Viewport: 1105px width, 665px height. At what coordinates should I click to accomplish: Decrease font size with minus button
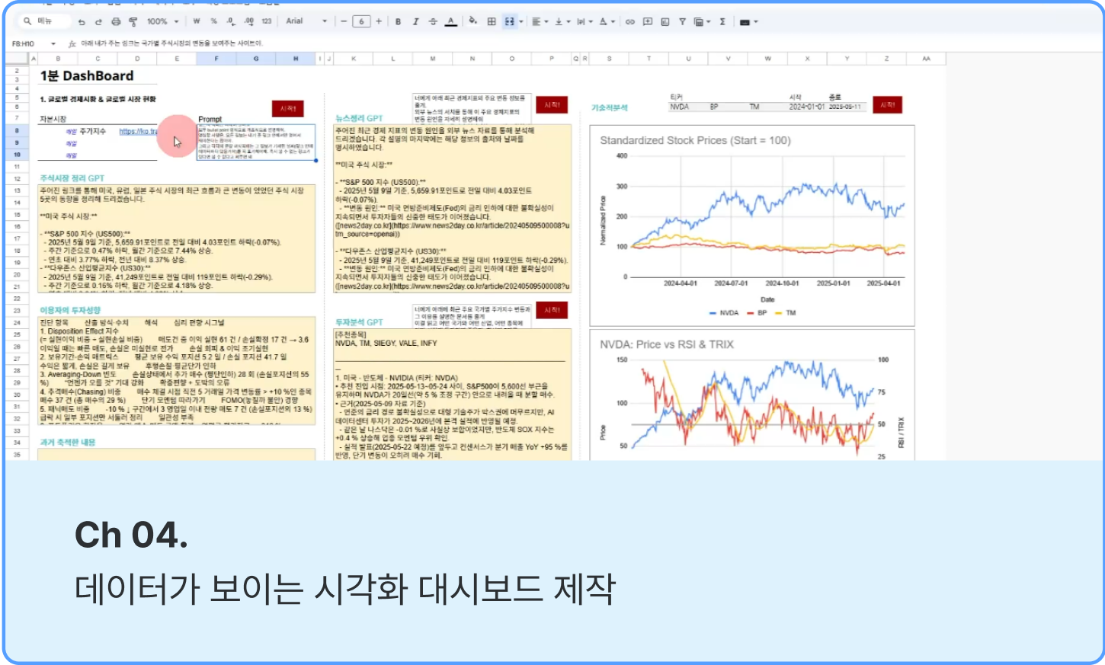344,21
